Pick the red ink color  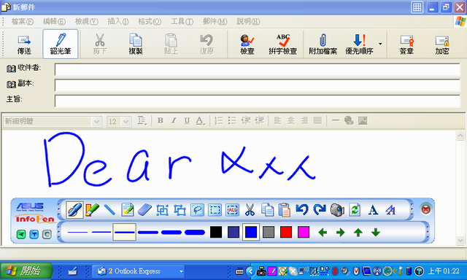[x=286, y=232]
